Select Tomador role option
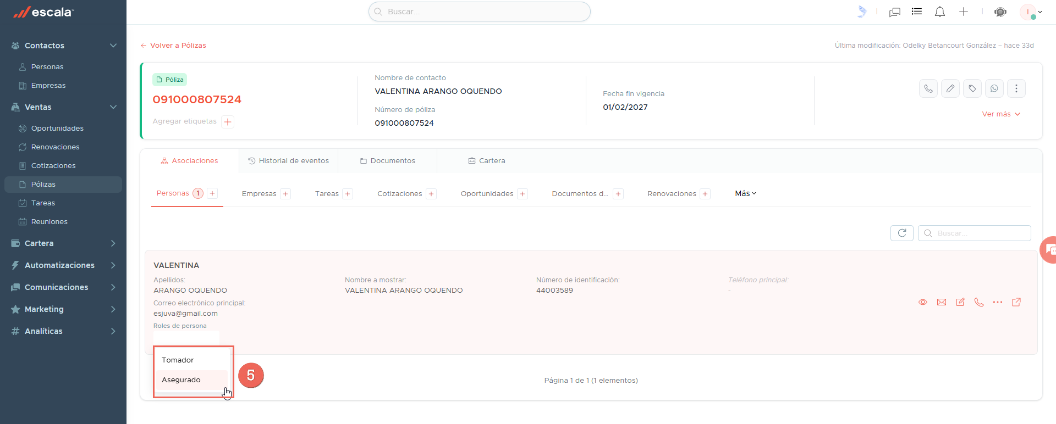 [192, 360]
